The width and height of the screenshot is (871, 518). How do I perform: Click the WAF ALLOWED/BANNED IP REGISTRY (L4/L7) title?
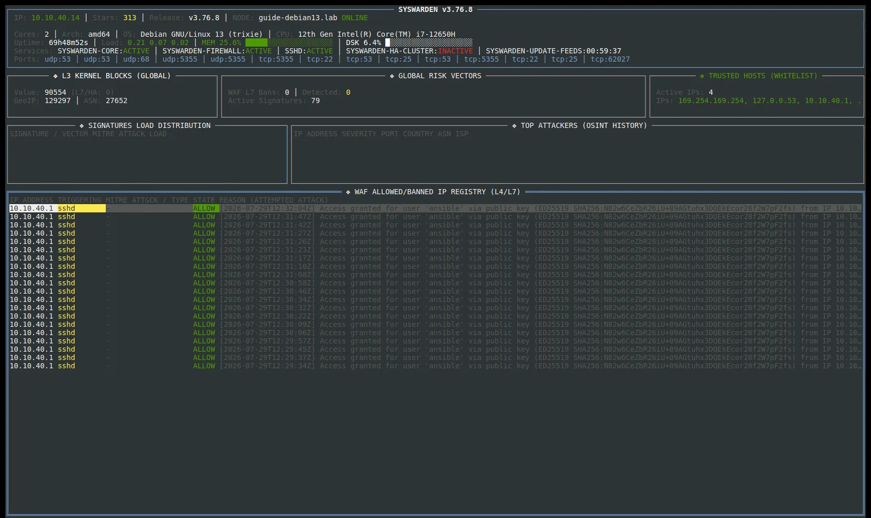[x=437, y=192]
